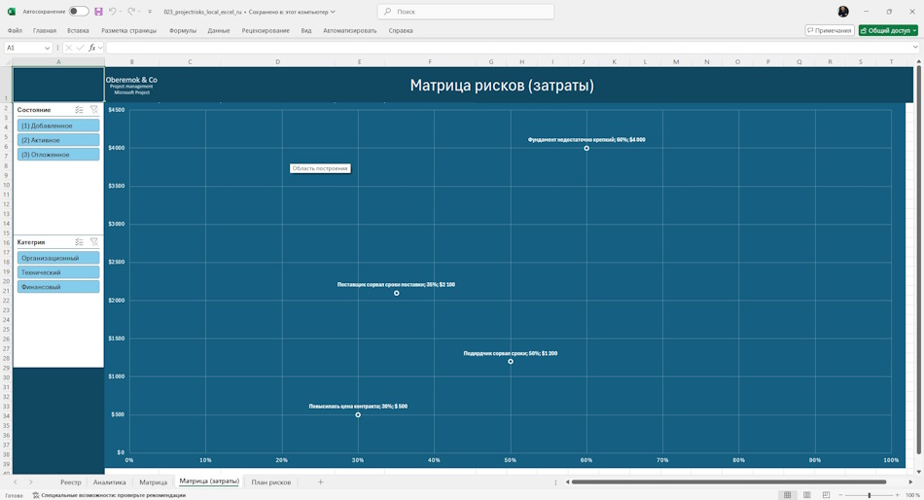Select (2) Активное slicer item
Viewport: 924px width, 500px height.
[x=58, y=140]
